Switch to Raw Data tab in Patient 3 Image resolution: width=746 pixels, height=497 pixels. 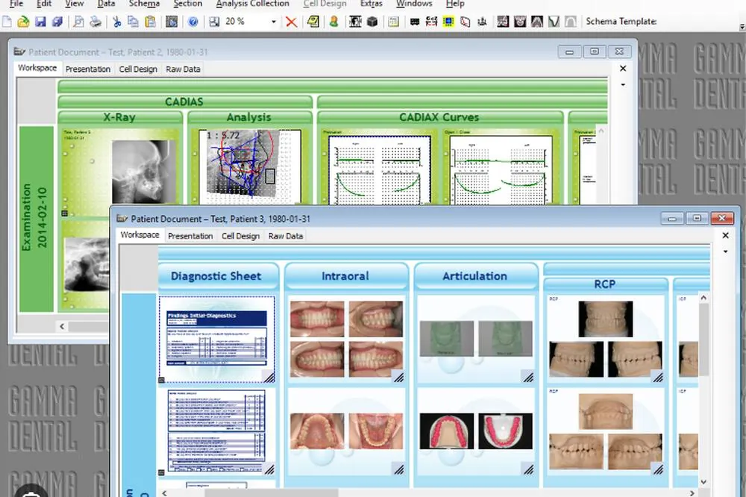coord(286,236)
